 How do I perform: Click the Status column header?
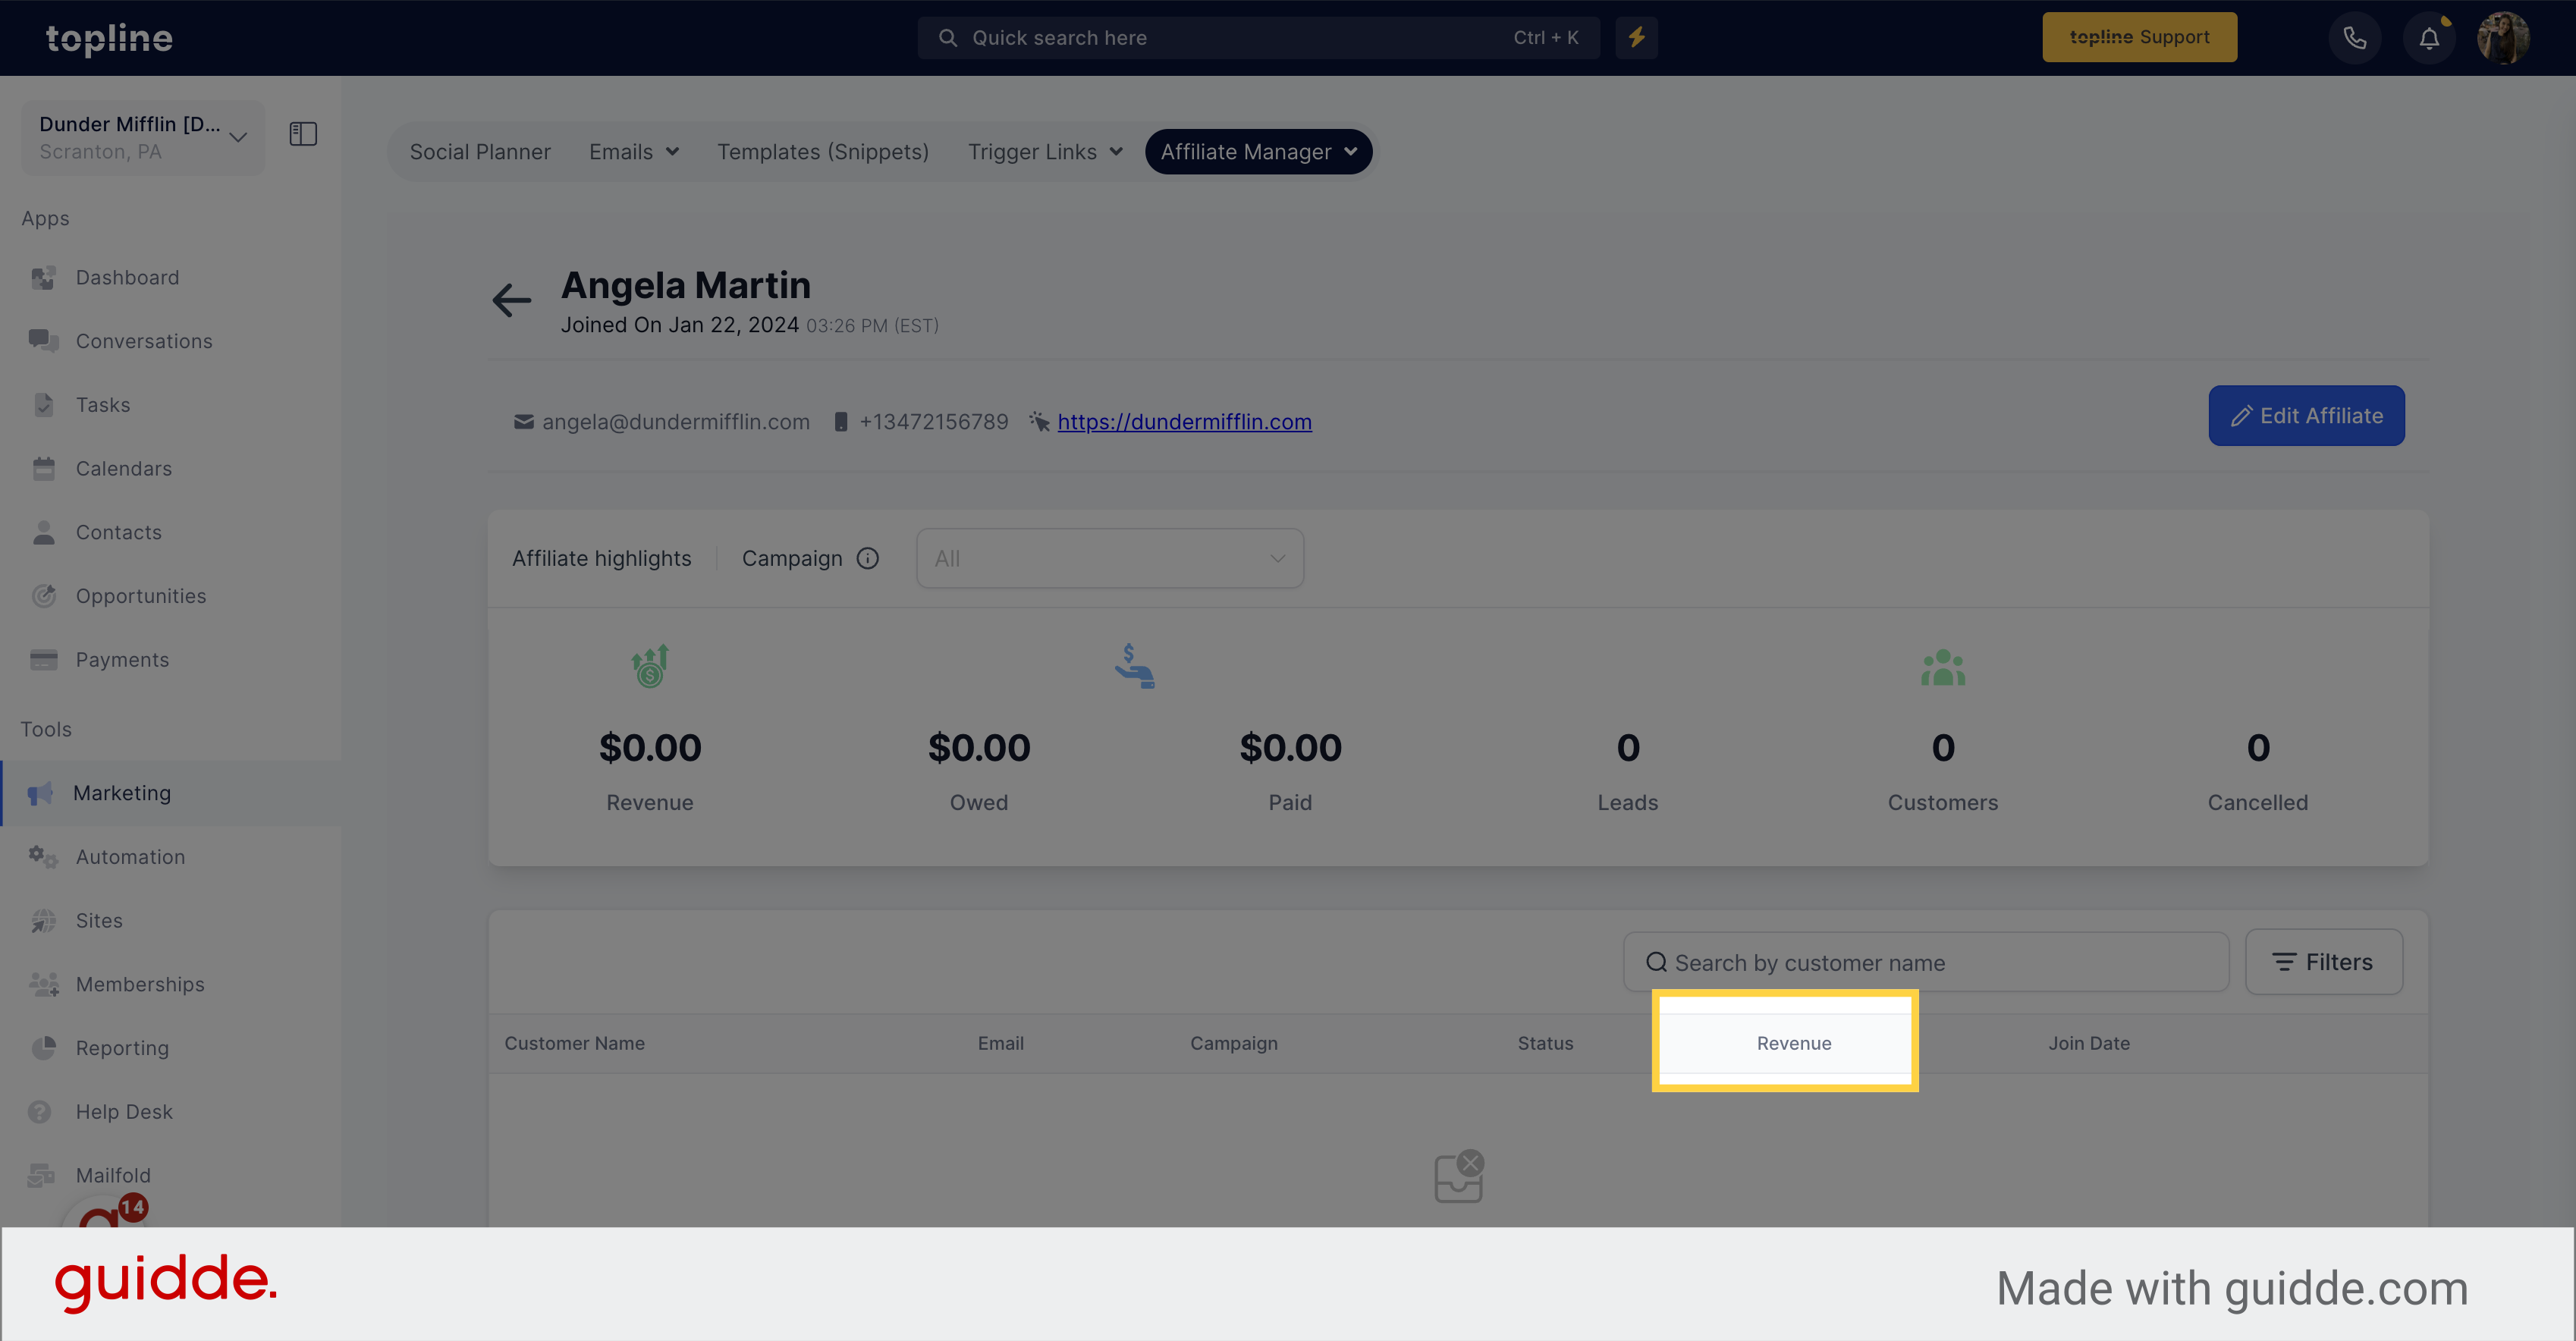pos(1545,1043)
